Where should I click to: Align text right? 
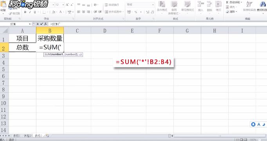pyautogui.click(x=88, y=12)
